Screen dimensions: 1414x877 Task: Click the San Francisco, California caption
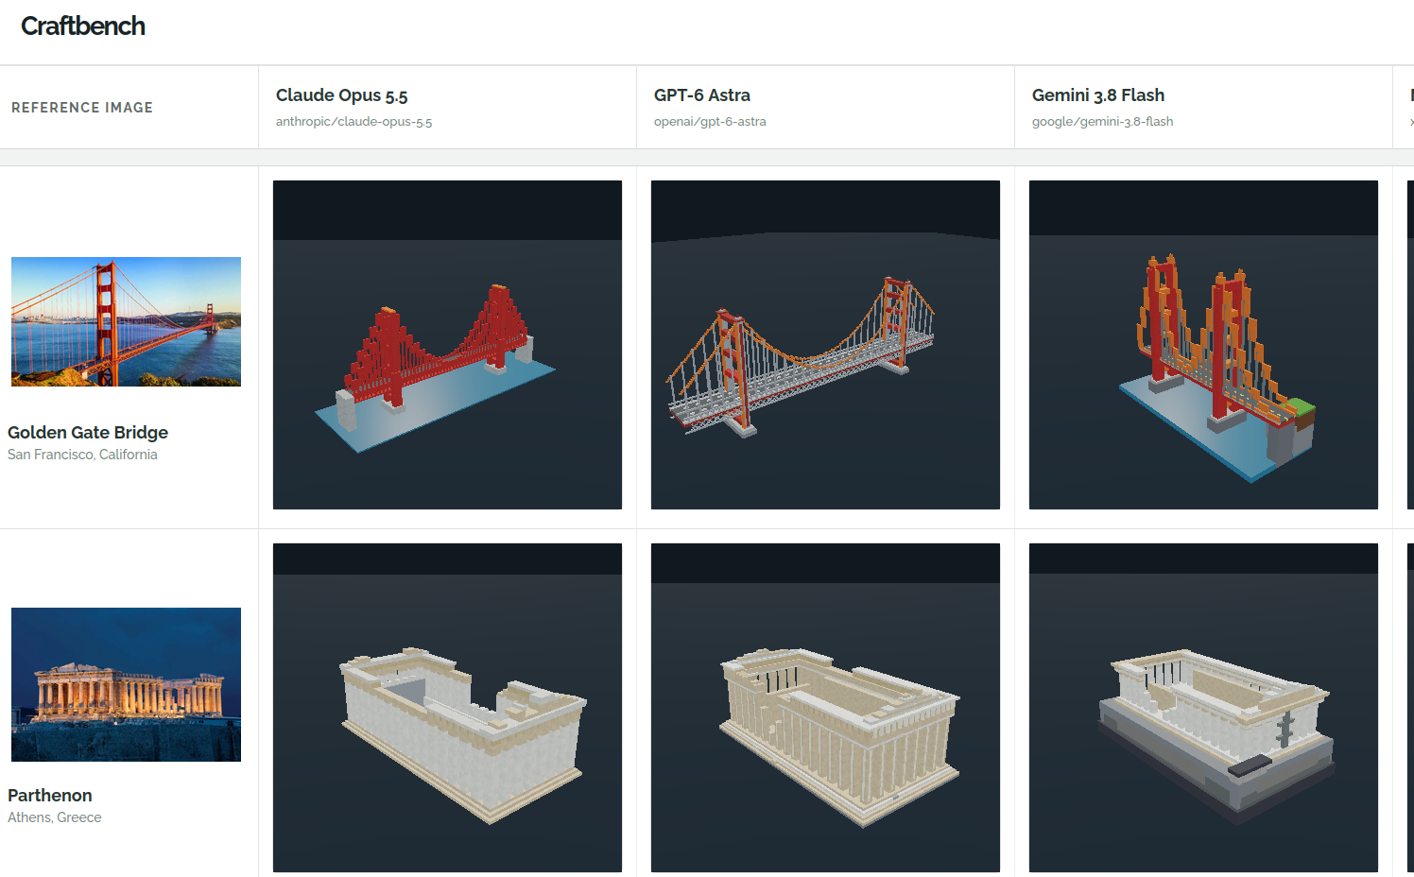click(82, 455)
